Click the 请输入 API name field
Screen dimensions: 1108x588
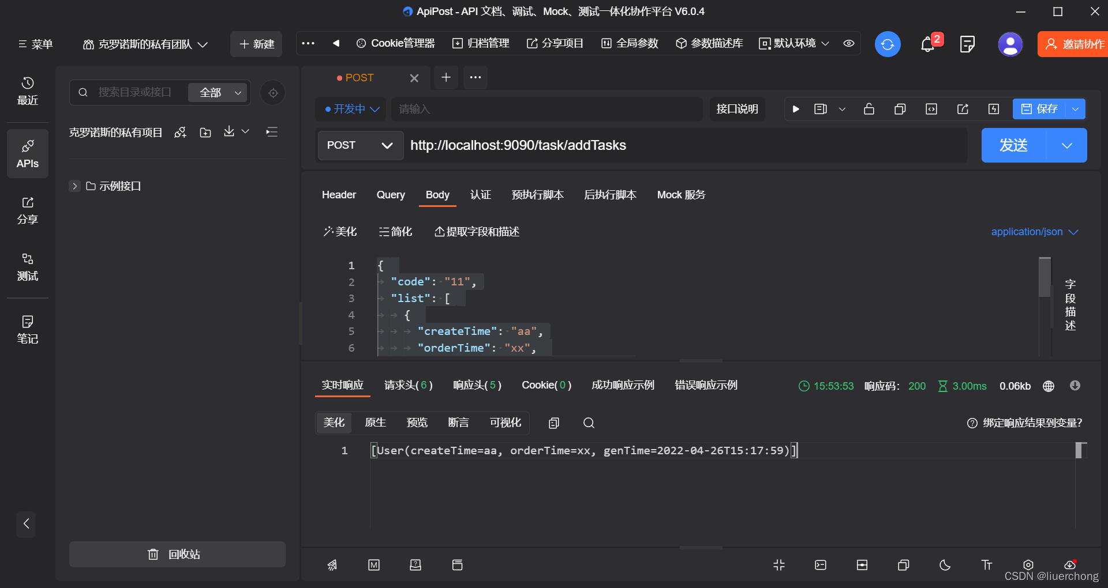click(x=546, y=109)
